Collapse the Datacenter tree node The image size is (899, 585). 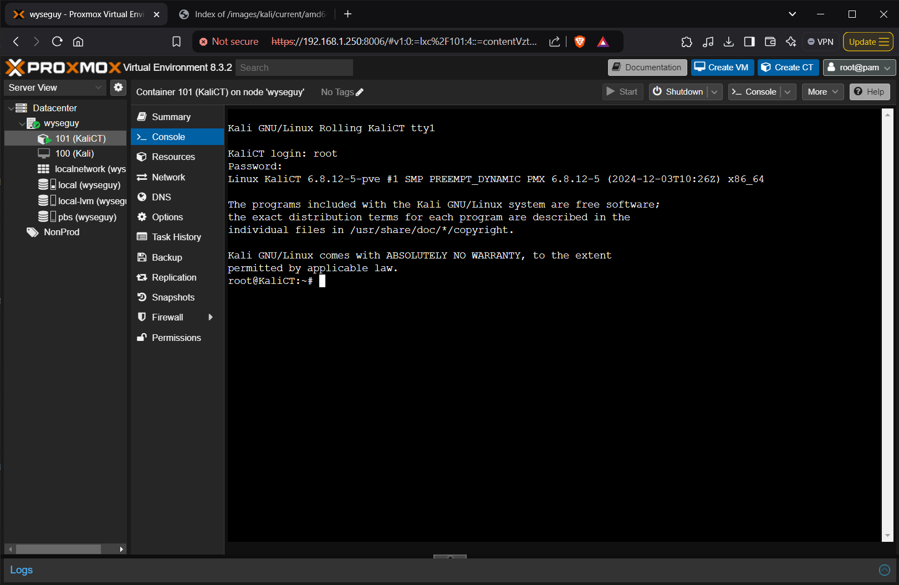pos(11,108)
